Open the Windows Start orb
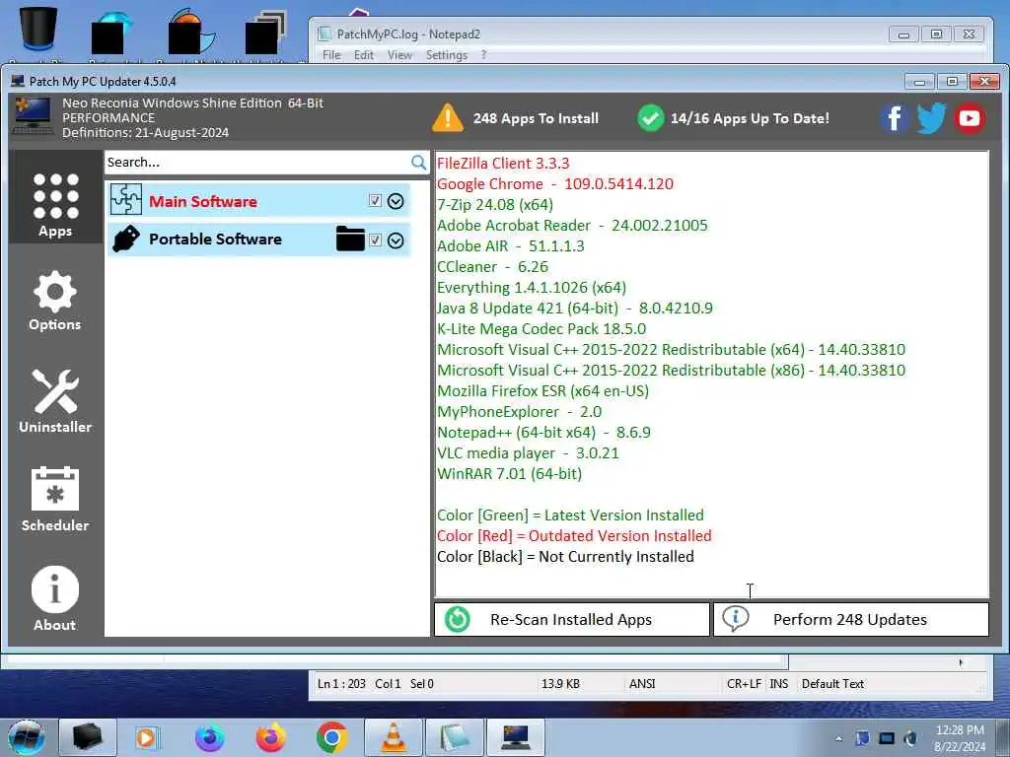 coord(26,737)
